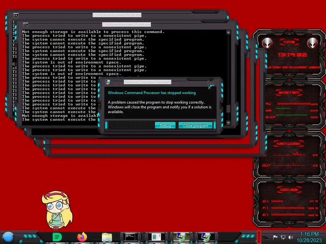Viewport: 326px width, 244px height.
Task: Click the network OUT graph
Action: (x=290, y=165)
